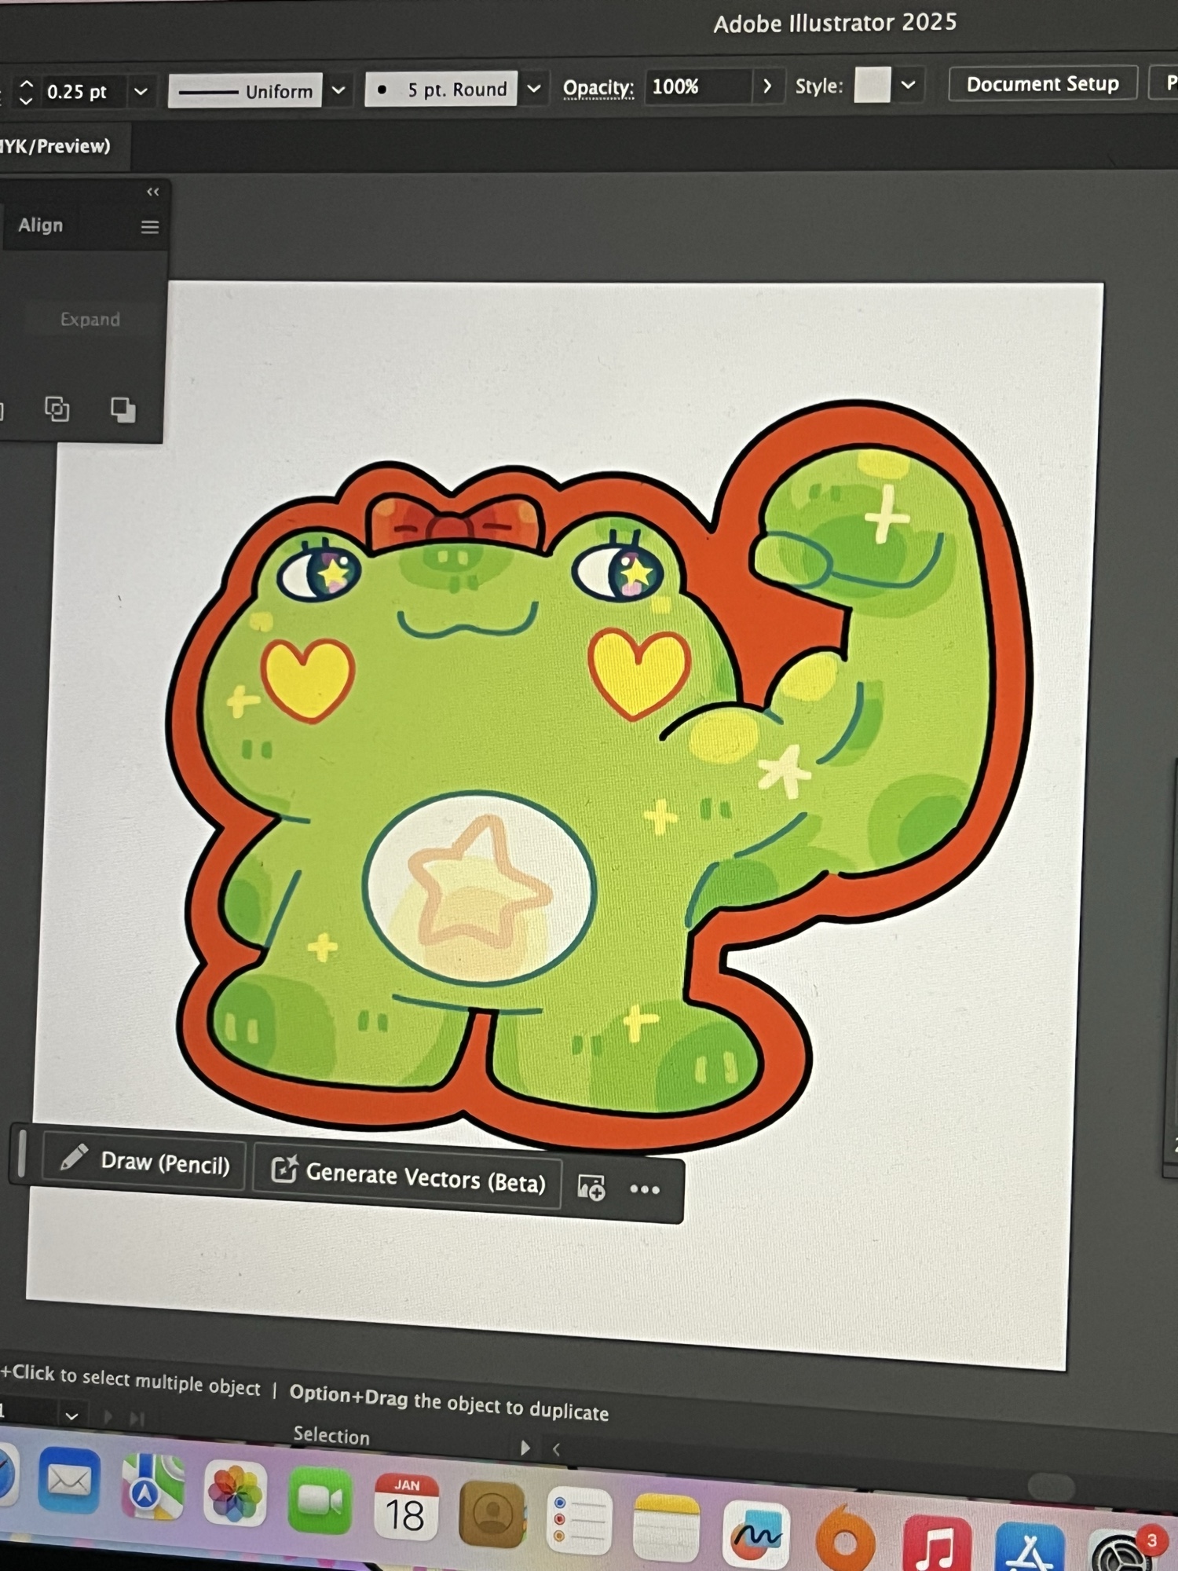Viewport: 1178px width, 1571px height.
Task: Switch to the Align panel tab
Action: (x=41, y=225)
